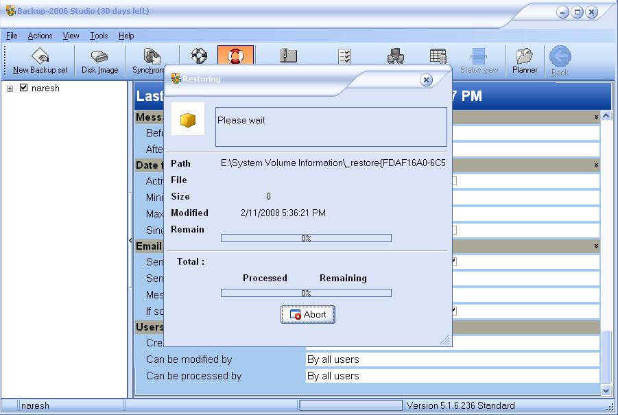The height and width of the screenshot is (415, 618).
Task: Open the View menu
Action: tap(71, 36)
